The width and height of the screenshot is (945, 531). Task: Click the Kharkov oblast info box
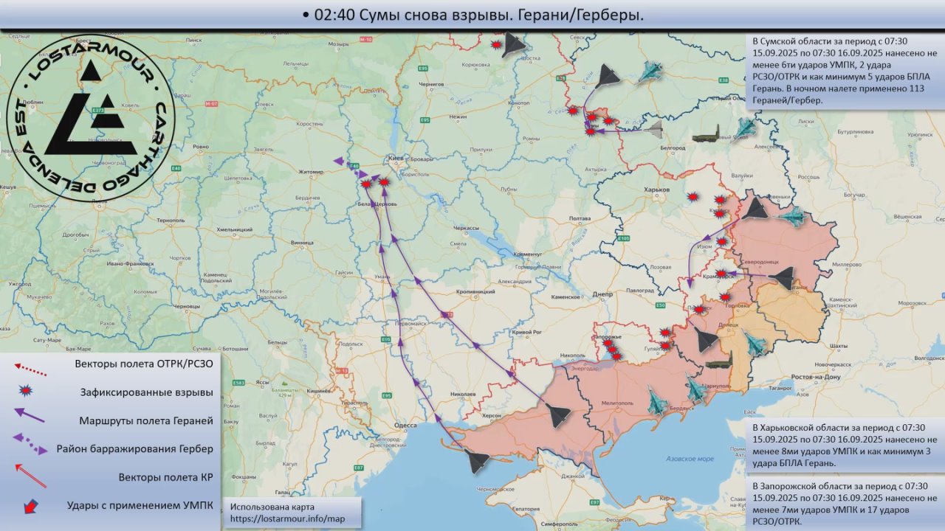845,445
